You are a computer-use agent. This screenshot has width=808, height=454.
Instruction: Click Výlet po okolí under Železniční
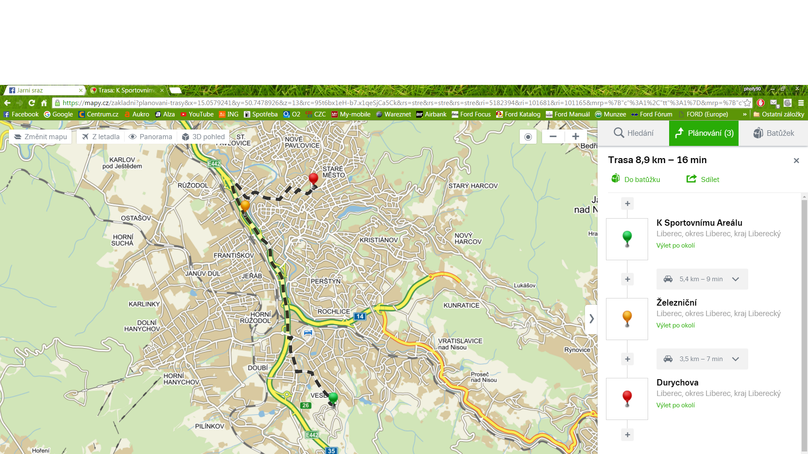pos(675,325)
